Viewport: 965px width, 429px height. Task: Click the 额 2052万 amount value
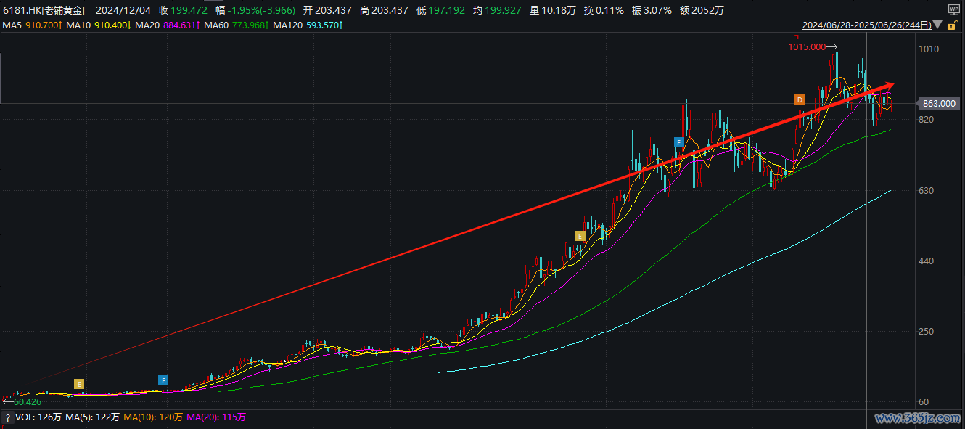(703, 10)
